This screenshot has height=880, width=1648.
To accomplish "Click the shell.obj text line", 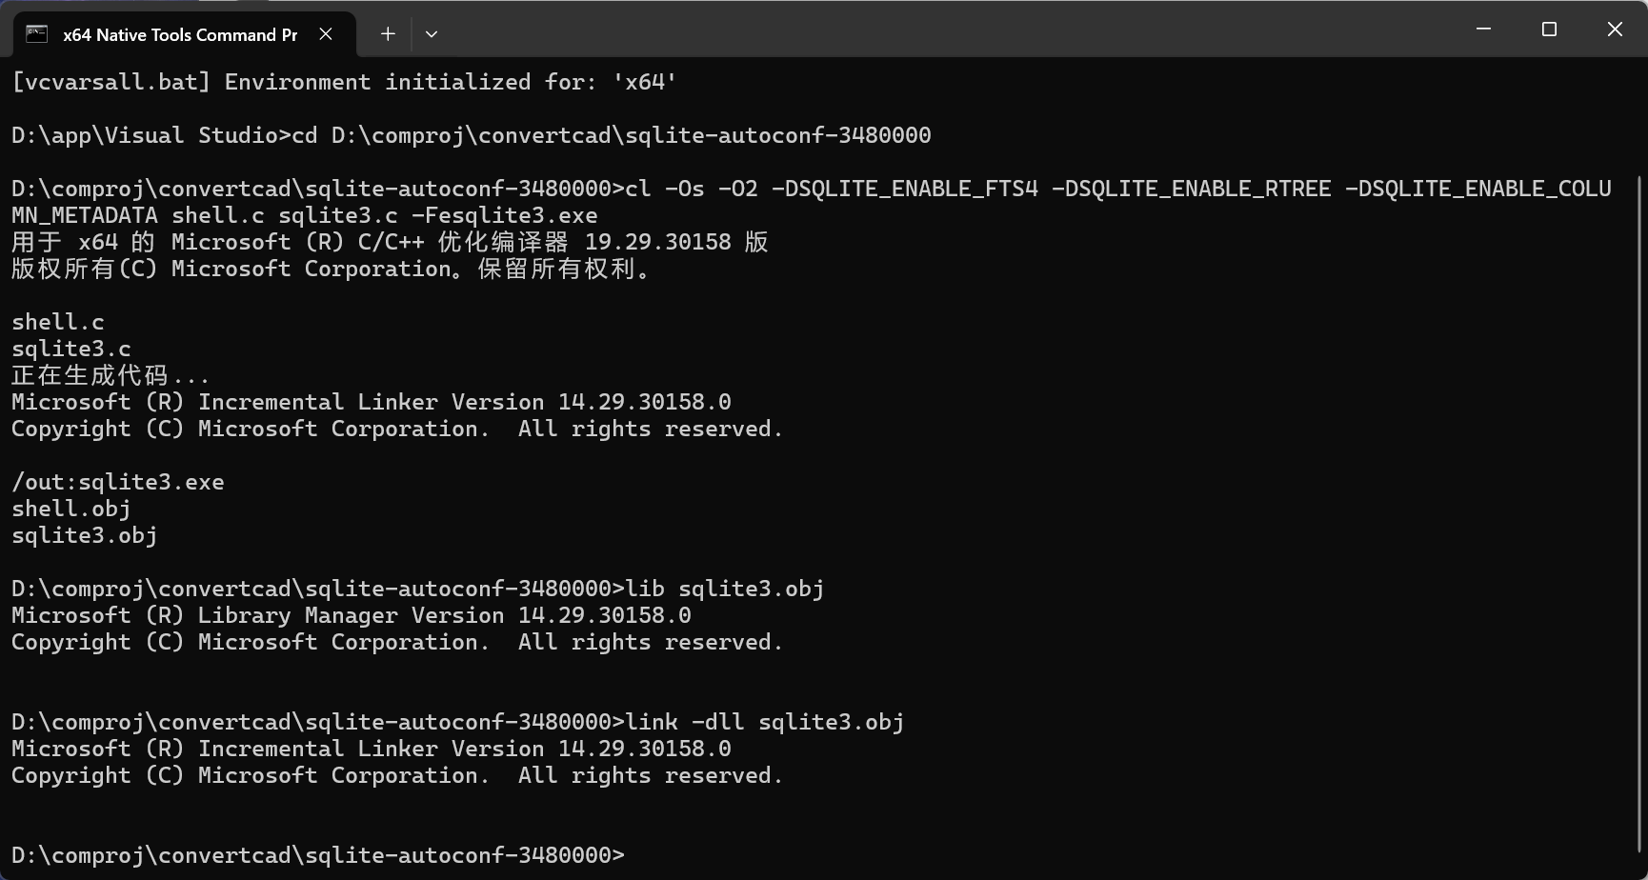I will (70, 508).
